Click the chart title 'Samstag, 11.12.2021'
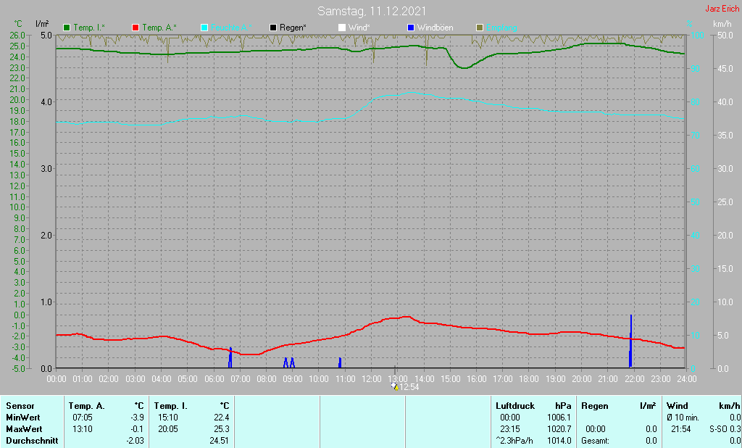 click(372, 11)
